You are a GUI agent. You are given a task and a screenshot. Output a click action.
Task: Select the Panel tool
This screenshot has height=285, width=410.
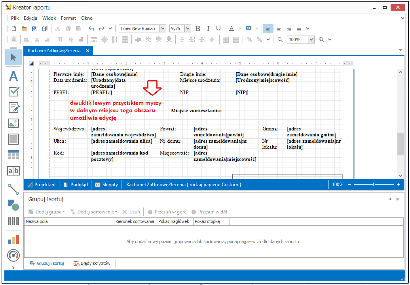13,139
